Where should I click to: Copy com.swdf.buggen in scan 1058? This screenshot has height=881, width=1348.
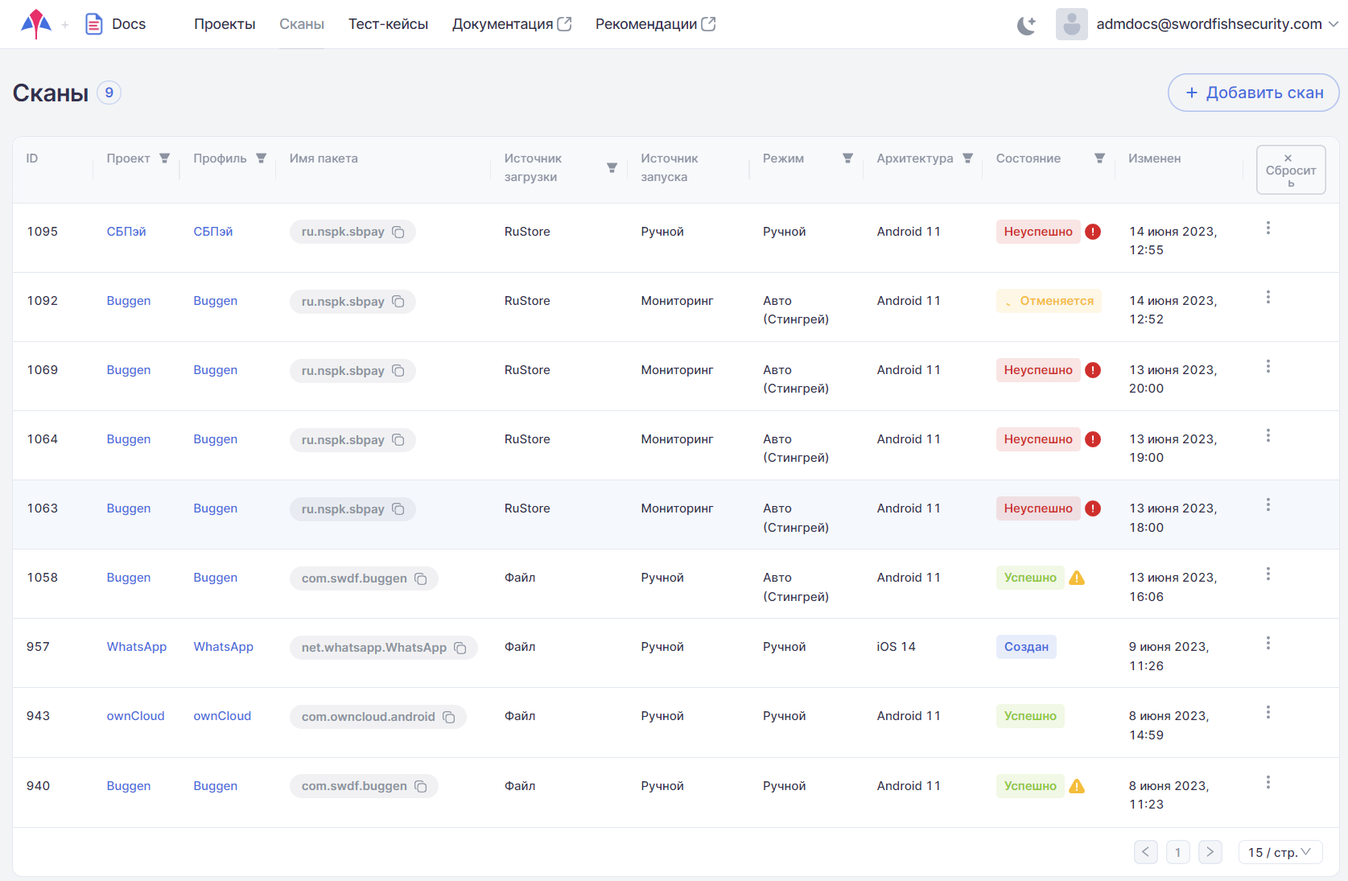coord(421,578)
